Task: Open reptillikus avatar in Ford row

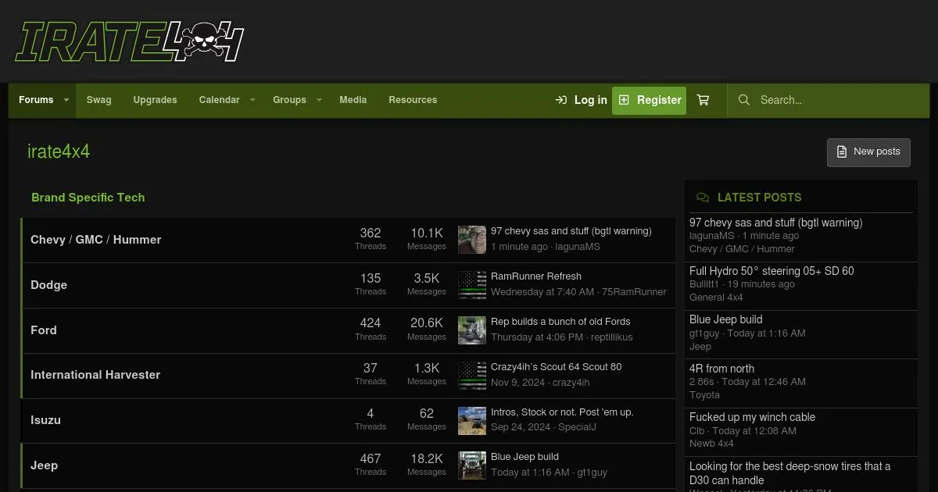Action: click(x=472, y=330)
